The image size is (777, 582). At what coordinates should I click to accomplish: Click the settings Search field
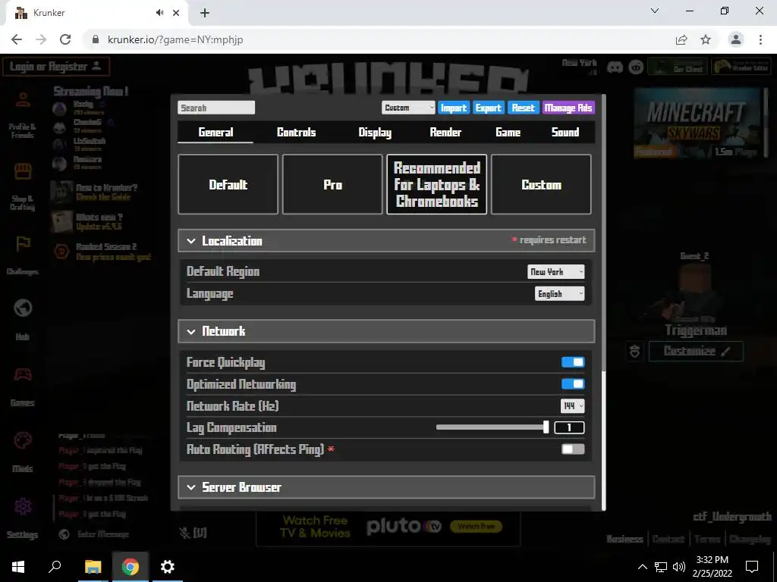coord(216,108)
